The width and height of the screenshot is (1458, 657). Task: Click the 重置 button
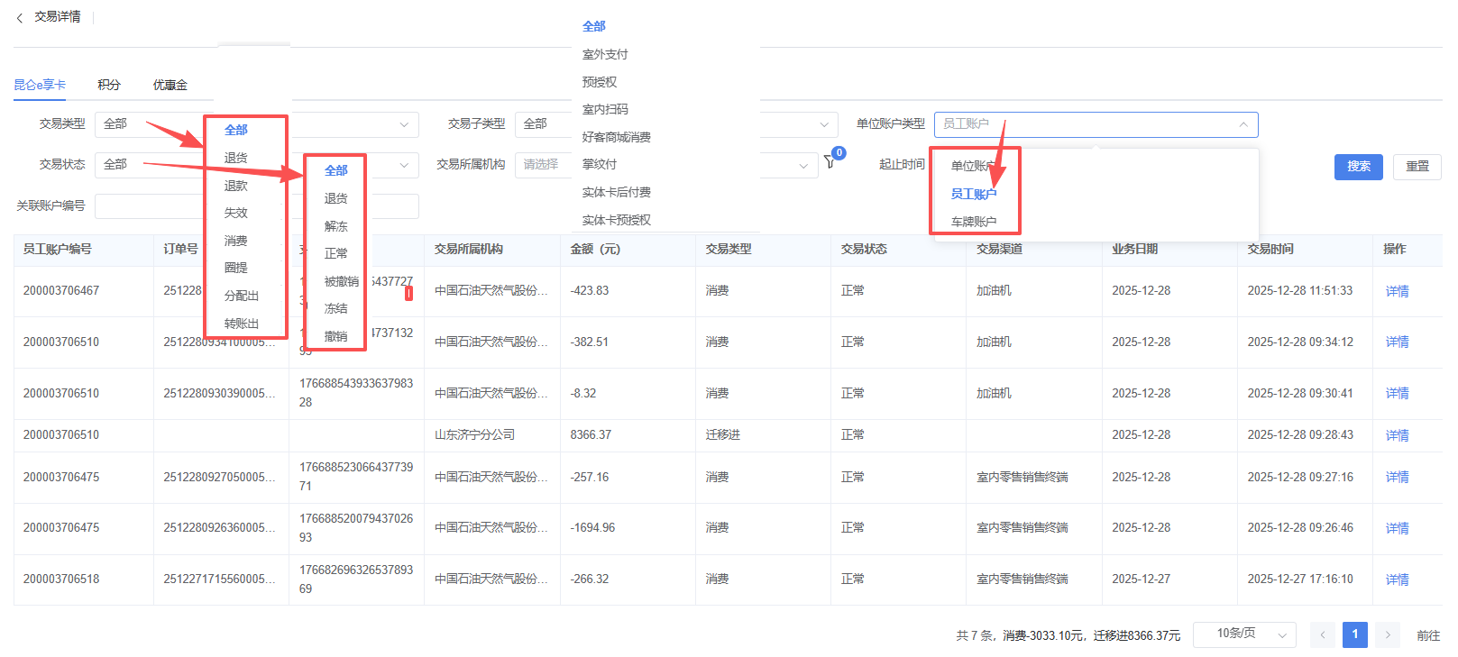tap(1417, 167)
